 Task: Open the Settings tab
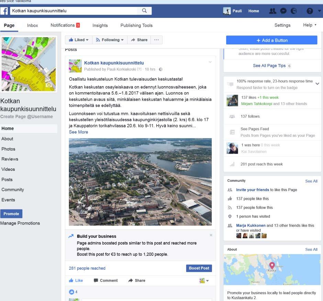(282, 25)
